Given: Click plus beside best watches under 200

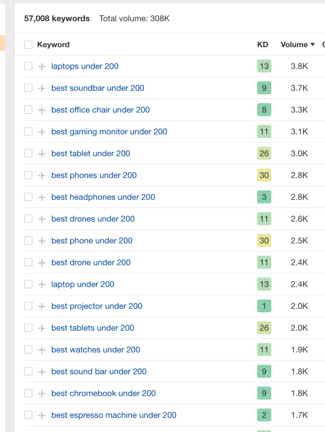Looking at the screenshot, I should [42, 350].
